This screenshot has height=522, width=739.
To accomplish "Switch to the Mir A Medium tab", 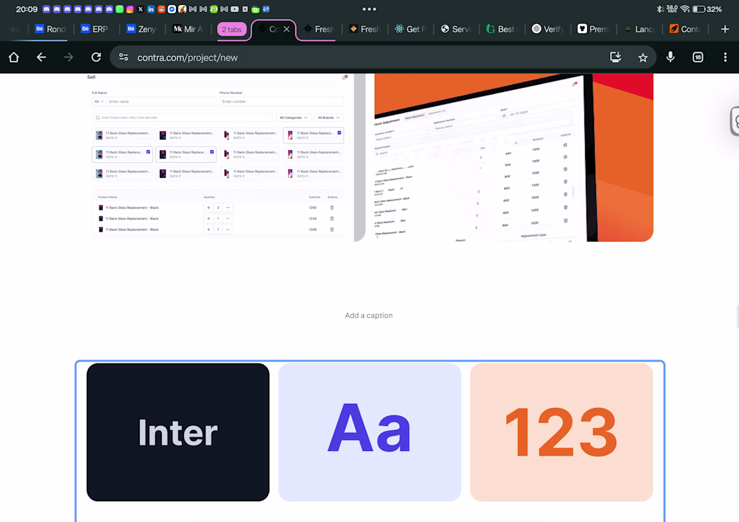I will click(188, 29).
